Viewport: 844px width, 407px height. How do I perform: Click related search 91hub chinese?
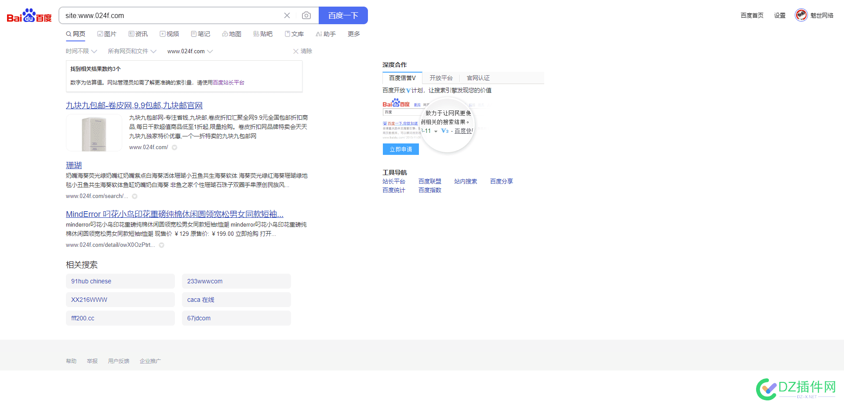pyautogui.click(x=120, y=281)
